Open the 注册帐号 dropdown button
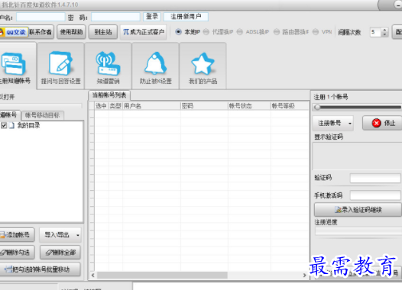Image resolution: width=402 pixels, height=290 pixels. 332,123
